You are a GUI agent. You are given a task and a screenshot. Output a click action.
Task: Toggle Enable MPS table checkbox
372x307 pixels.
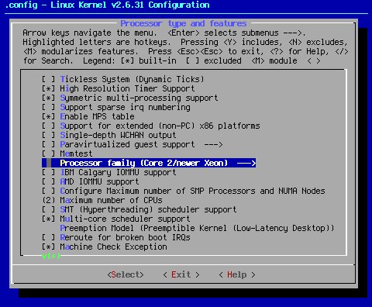49,116
